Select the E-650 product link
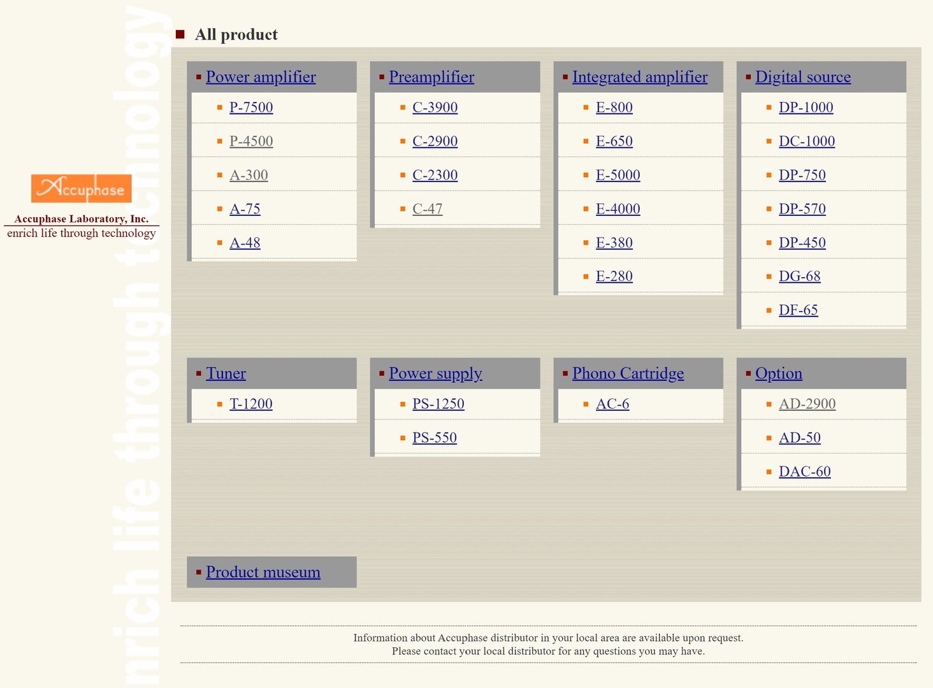The height and width of the screenshot is (688, 933). 614,141
